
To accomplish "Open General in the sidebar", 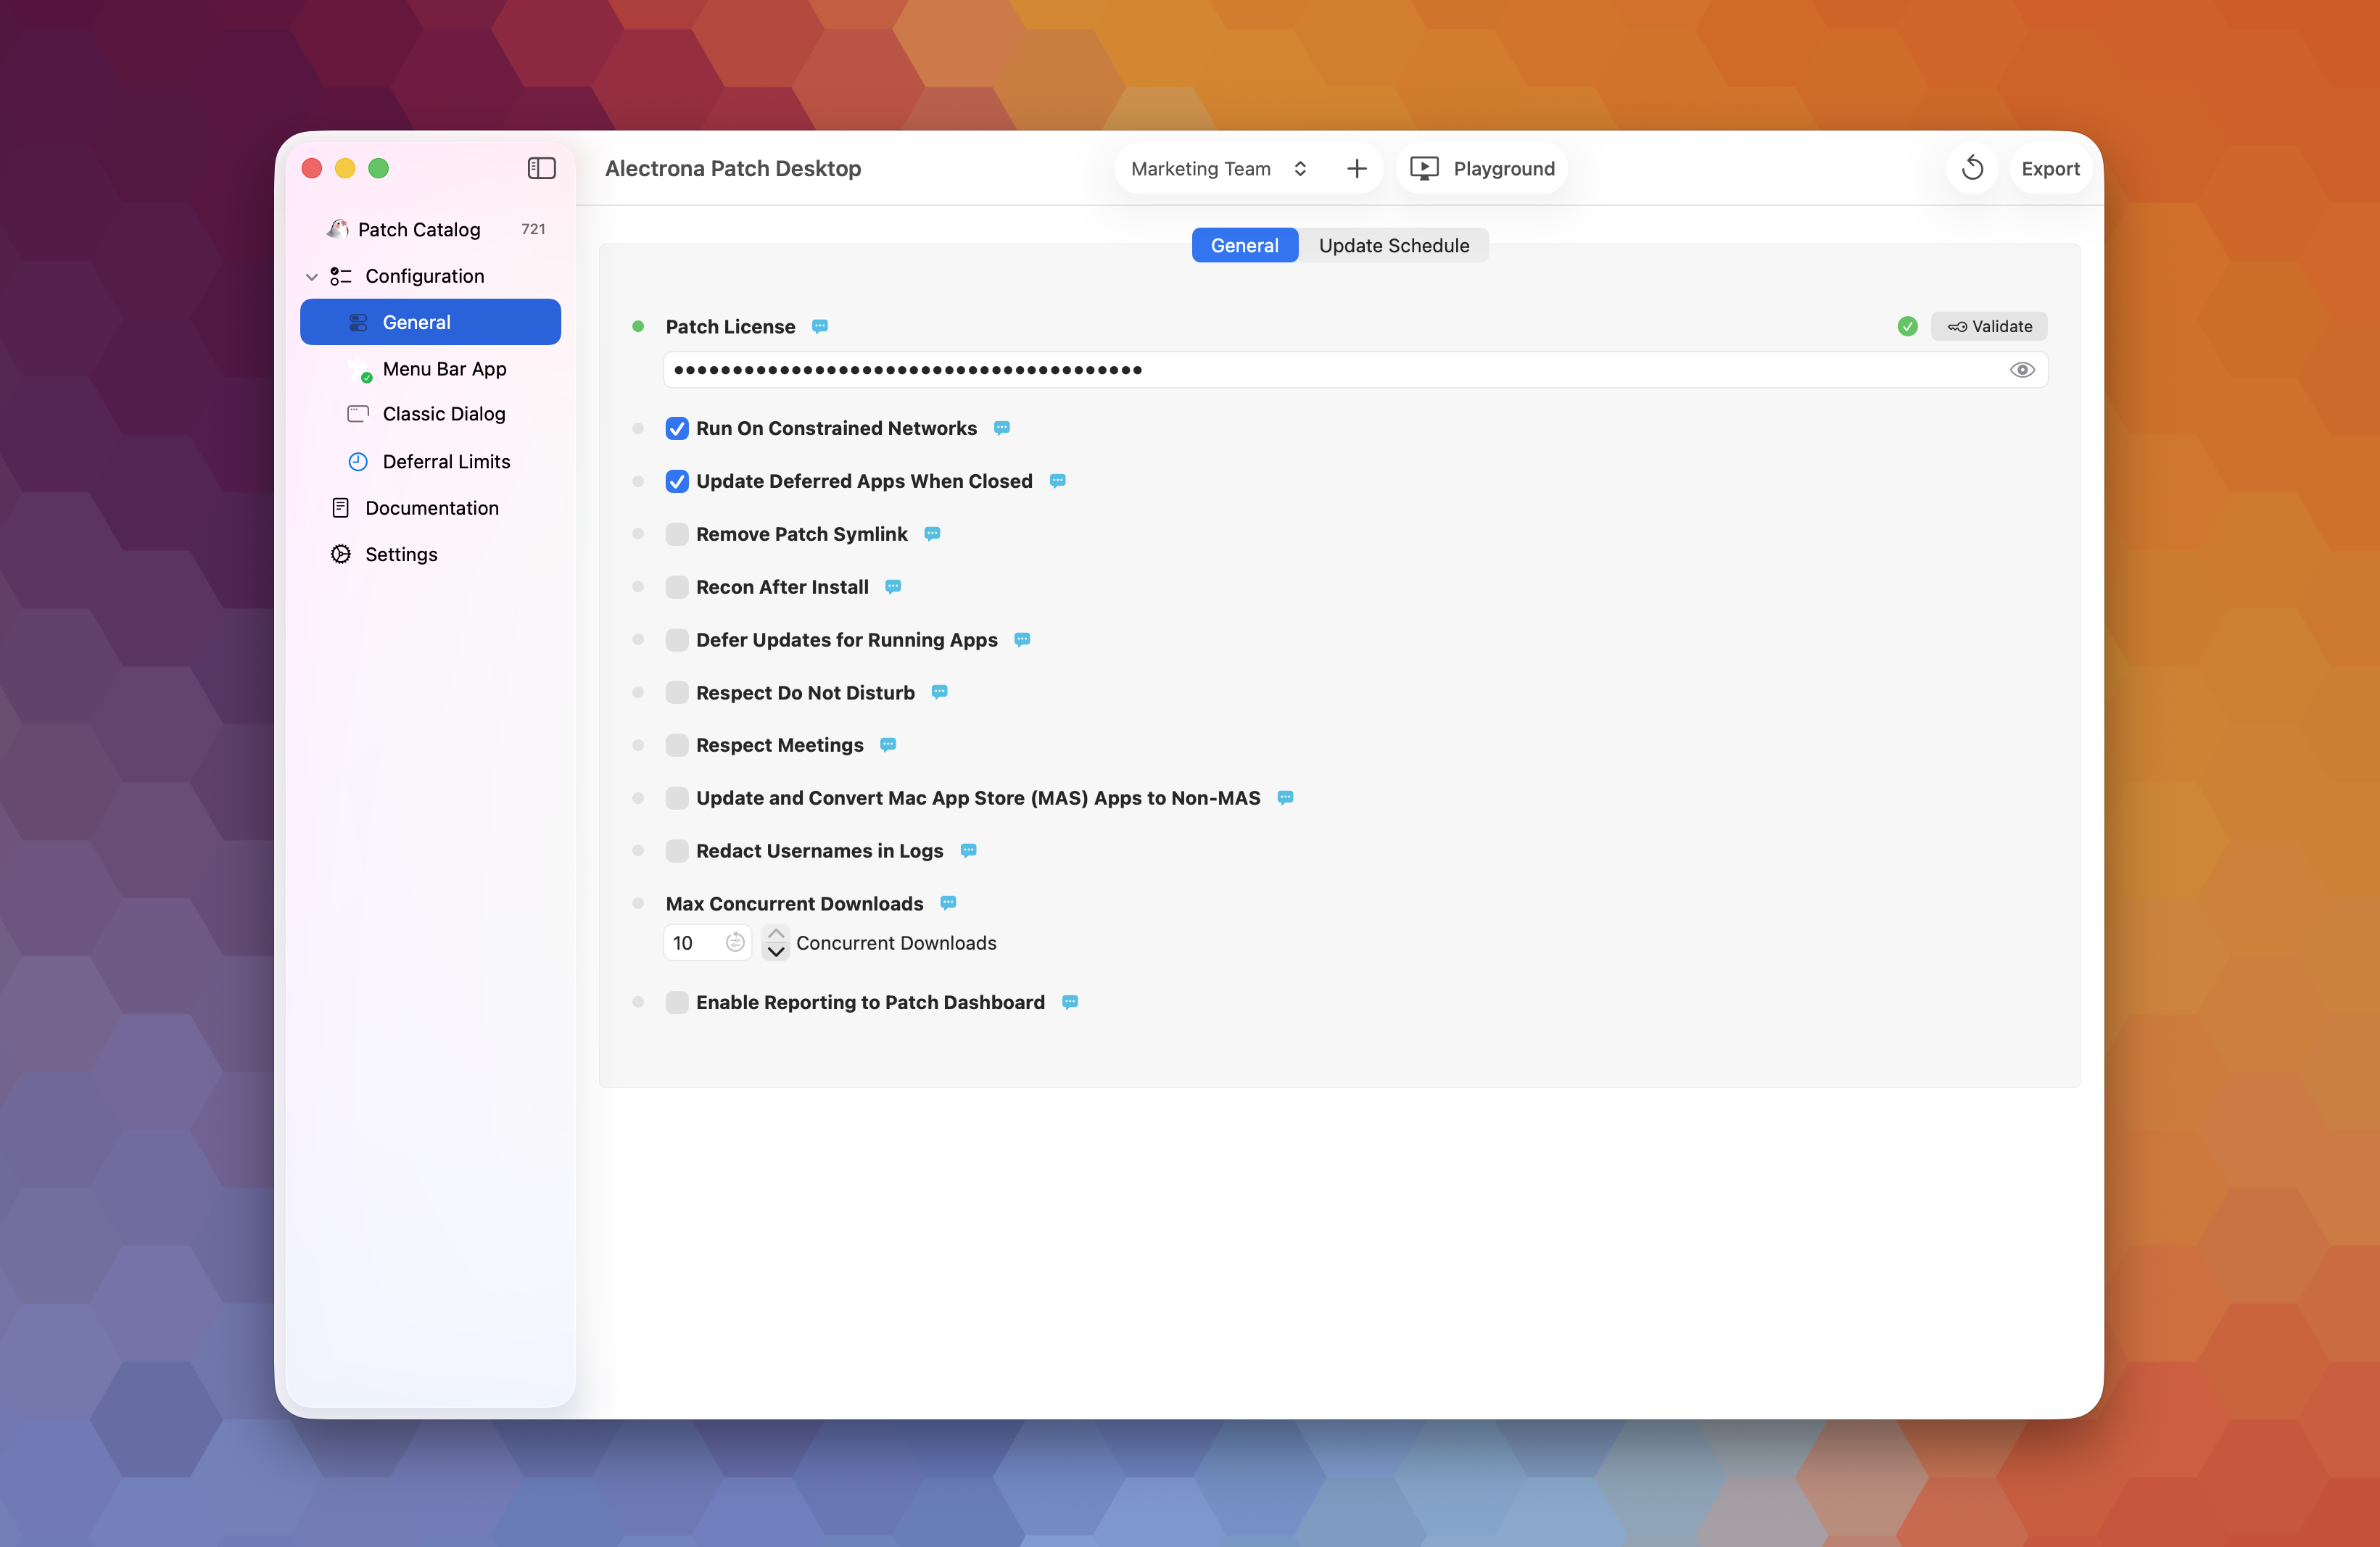I will [x=430, y=322].
